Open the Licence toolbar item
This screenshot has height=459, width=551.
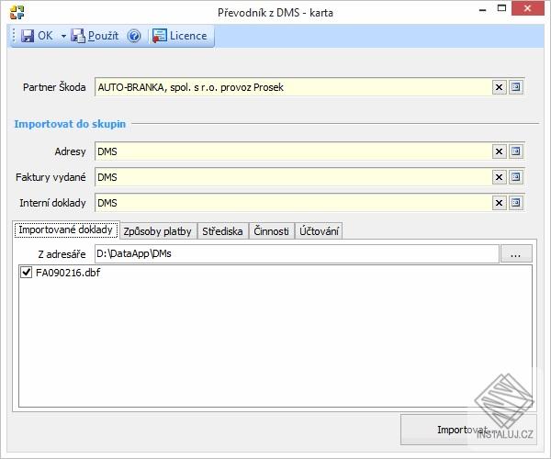click(x=180, y=36)
